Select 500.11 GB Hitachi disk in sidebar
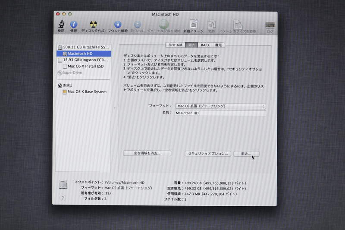This screenshot has height=230, width=345. 86,47
